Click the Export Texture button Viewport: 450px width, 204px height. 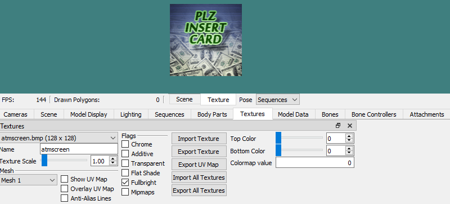[x=199, y=152]
